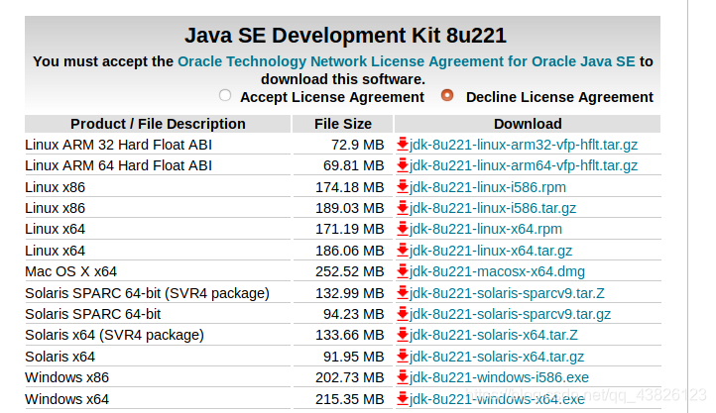Click download arrow icon for linux-x64.tar.gz
716x413 pixels.
pyautogui.click(x=403, y=251)
